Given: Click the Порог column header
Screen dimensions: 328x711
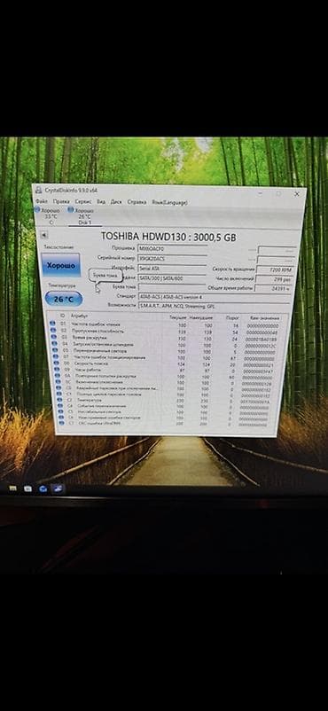Looking at the screenshot, I should [232, 318].
